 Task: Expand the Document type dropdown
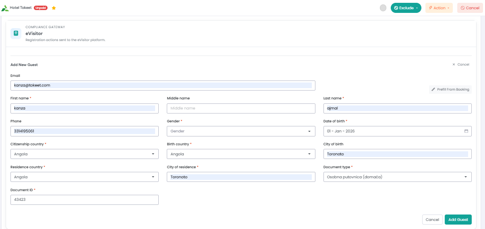click(397, 177)
